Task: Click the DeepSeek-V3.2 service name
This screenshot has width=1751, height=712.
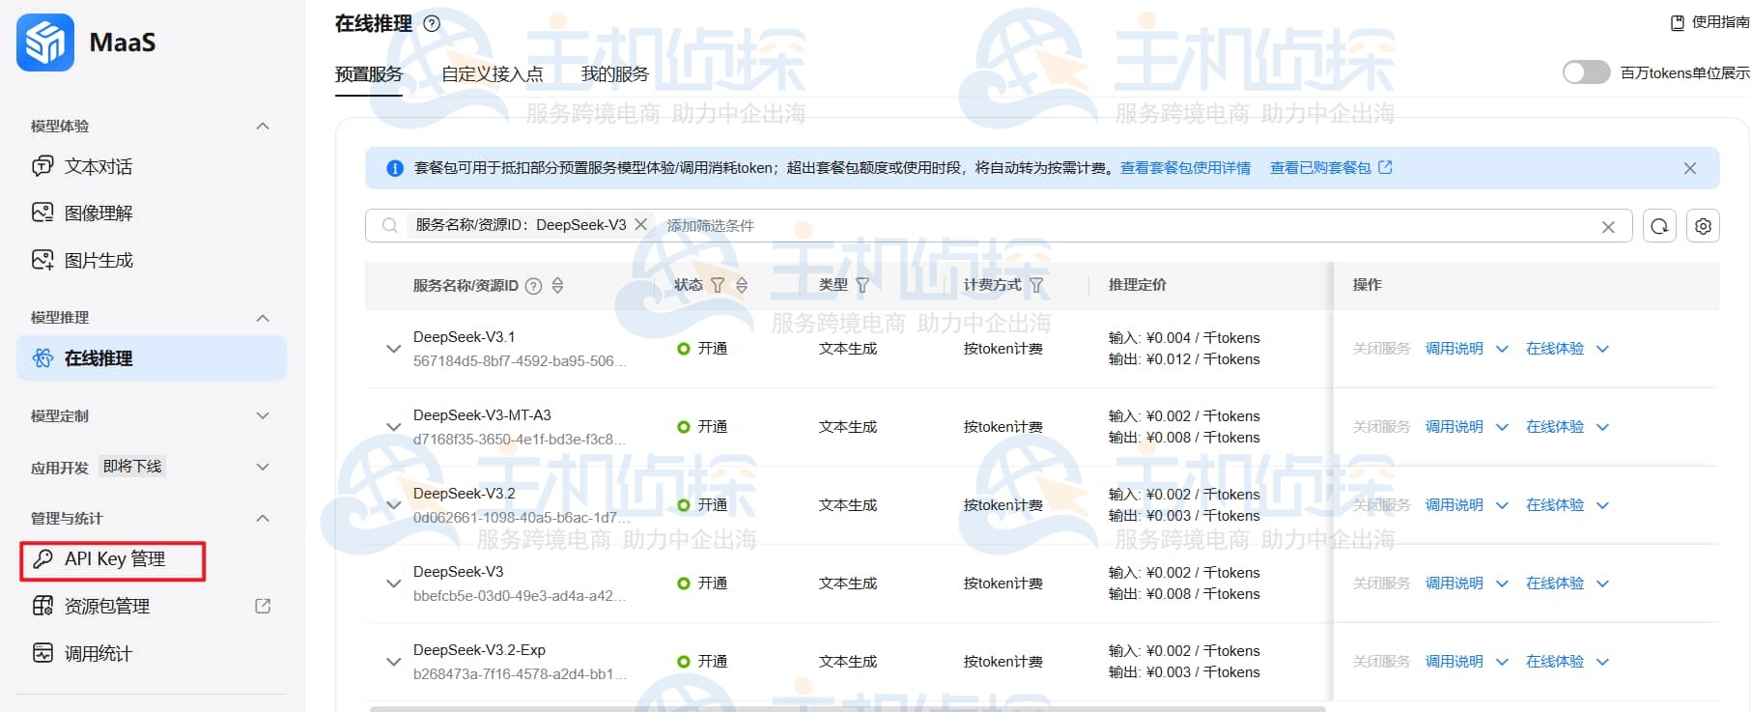Action: coord(465,494)
